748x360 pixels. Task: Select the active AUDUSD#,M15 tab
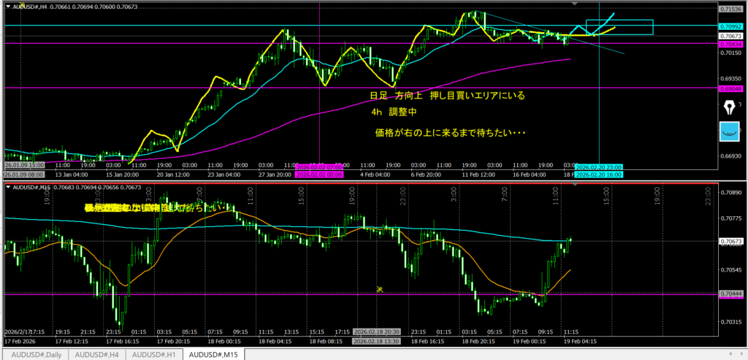tap(215, 354)
